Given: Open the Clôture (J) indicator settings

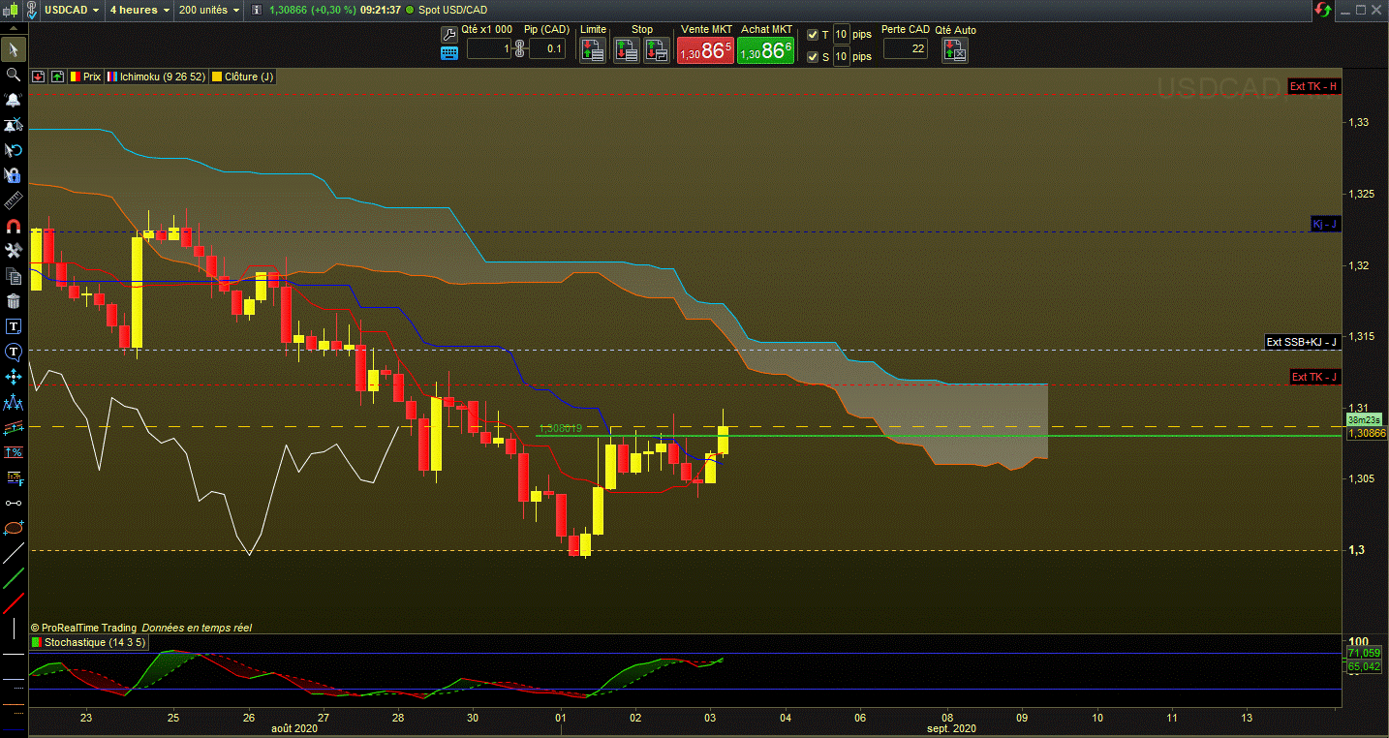Looking at the screenshot, I should [x=244, y=77].
